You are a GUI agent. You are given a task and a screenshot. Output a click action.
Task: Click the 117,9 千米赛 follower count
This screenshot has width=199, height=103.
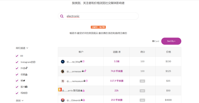pos(117,81)
